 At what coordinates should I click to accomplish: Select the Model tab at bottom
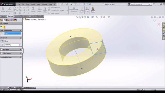coord(11,88)
